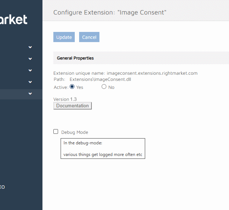Screen dimensions: 229x210
Task: Expand the second sidebar chevron
Action: (x=30, y=59)
